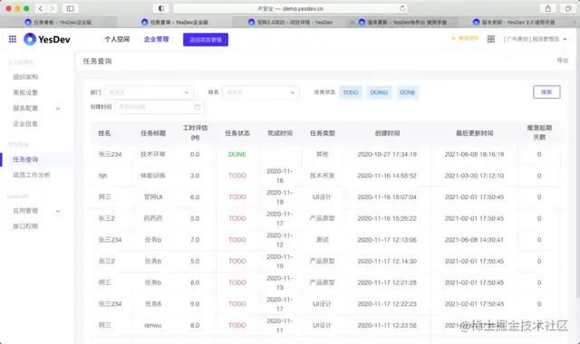
Task: Toggle the Safari sidebar icon
Action: 70,8
